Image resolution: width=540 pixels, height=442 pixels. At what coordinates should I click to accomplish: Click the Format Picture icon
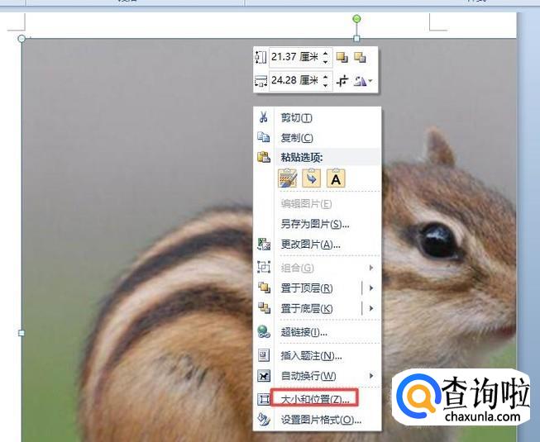[264, 420]
